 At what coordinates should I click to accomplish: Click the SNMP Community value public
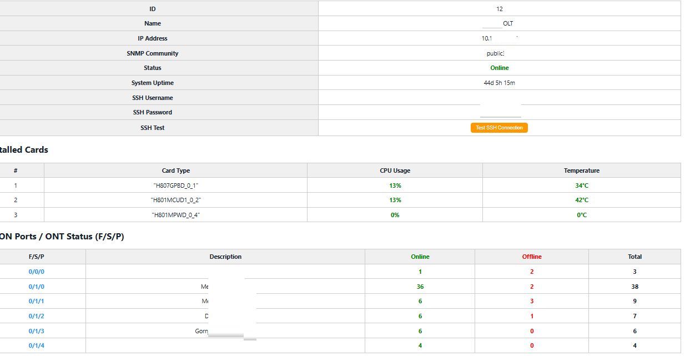(x=498, y=53)
